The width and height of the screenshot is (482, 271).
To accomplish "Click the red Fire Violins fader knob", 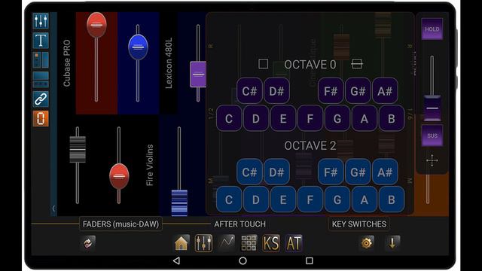I will coord(119,176).
